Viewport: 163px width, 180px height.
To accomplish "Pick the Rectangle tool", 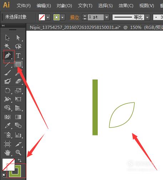I will click(18, 64).
